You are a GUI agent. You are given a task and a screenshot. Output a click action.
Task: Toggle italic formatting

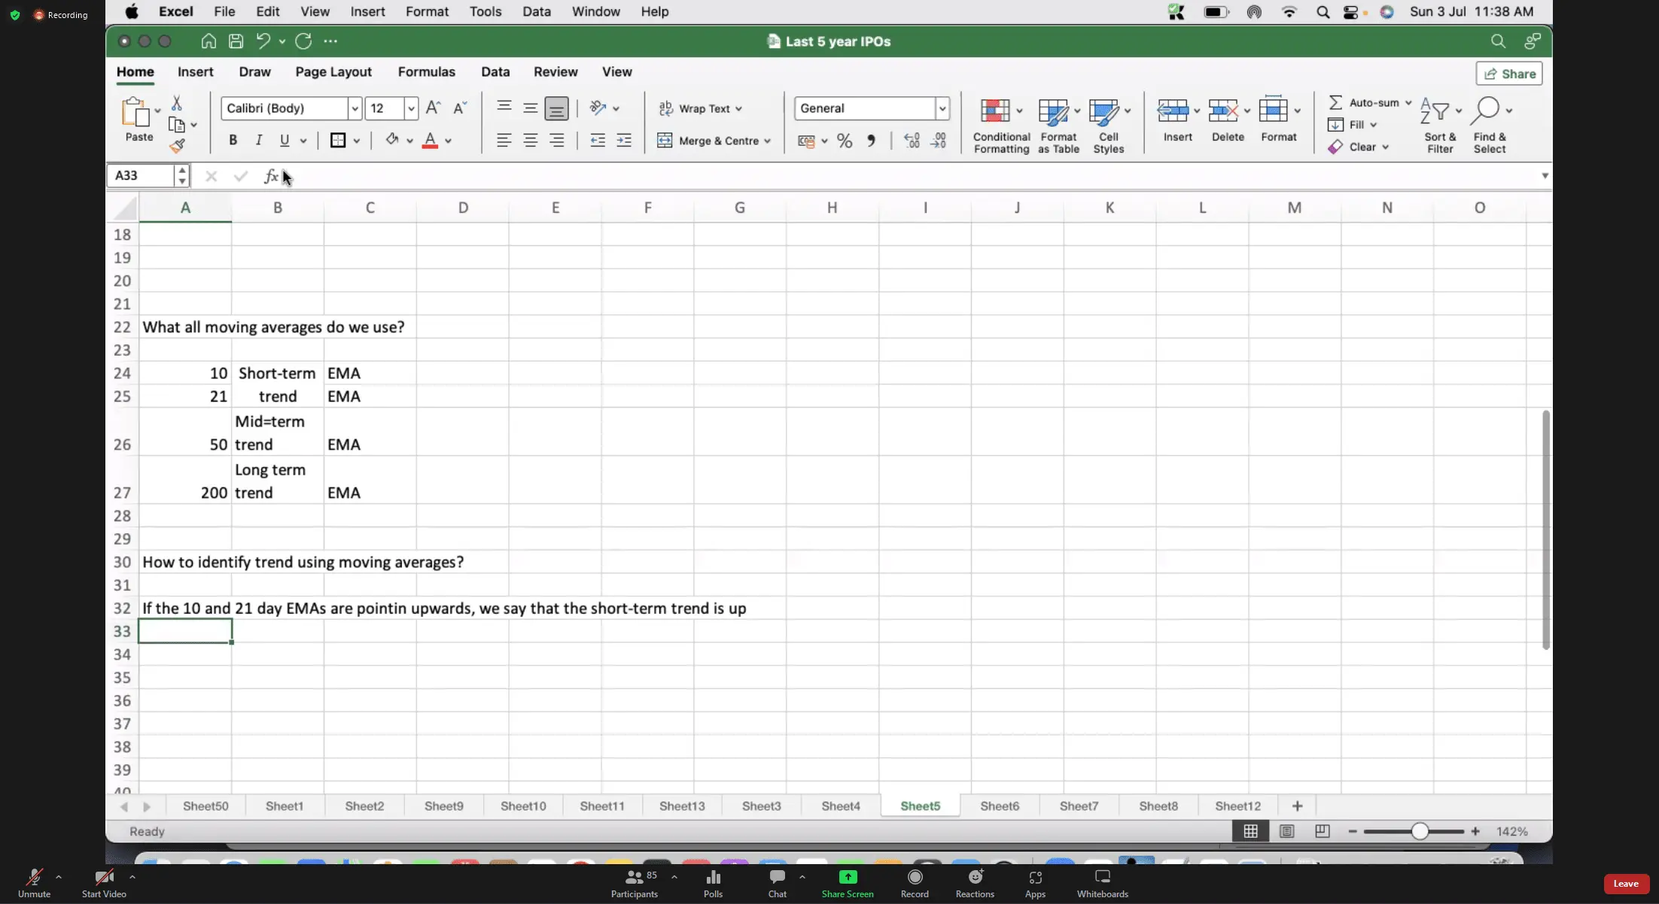click(x=258, y=141)
